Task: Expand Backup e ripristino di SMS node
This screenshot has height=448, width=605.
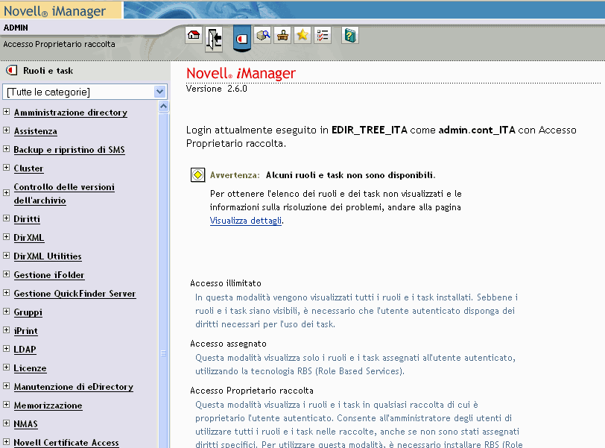Action: point(6,148)
